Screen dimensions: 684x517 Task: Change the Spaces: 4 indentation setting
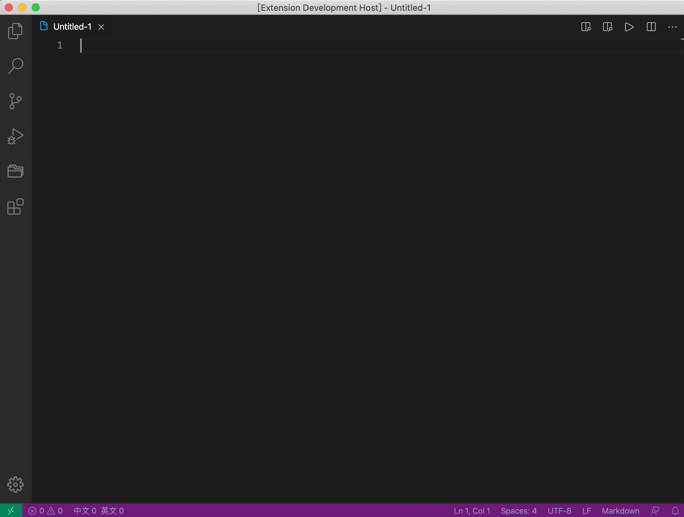518,511
